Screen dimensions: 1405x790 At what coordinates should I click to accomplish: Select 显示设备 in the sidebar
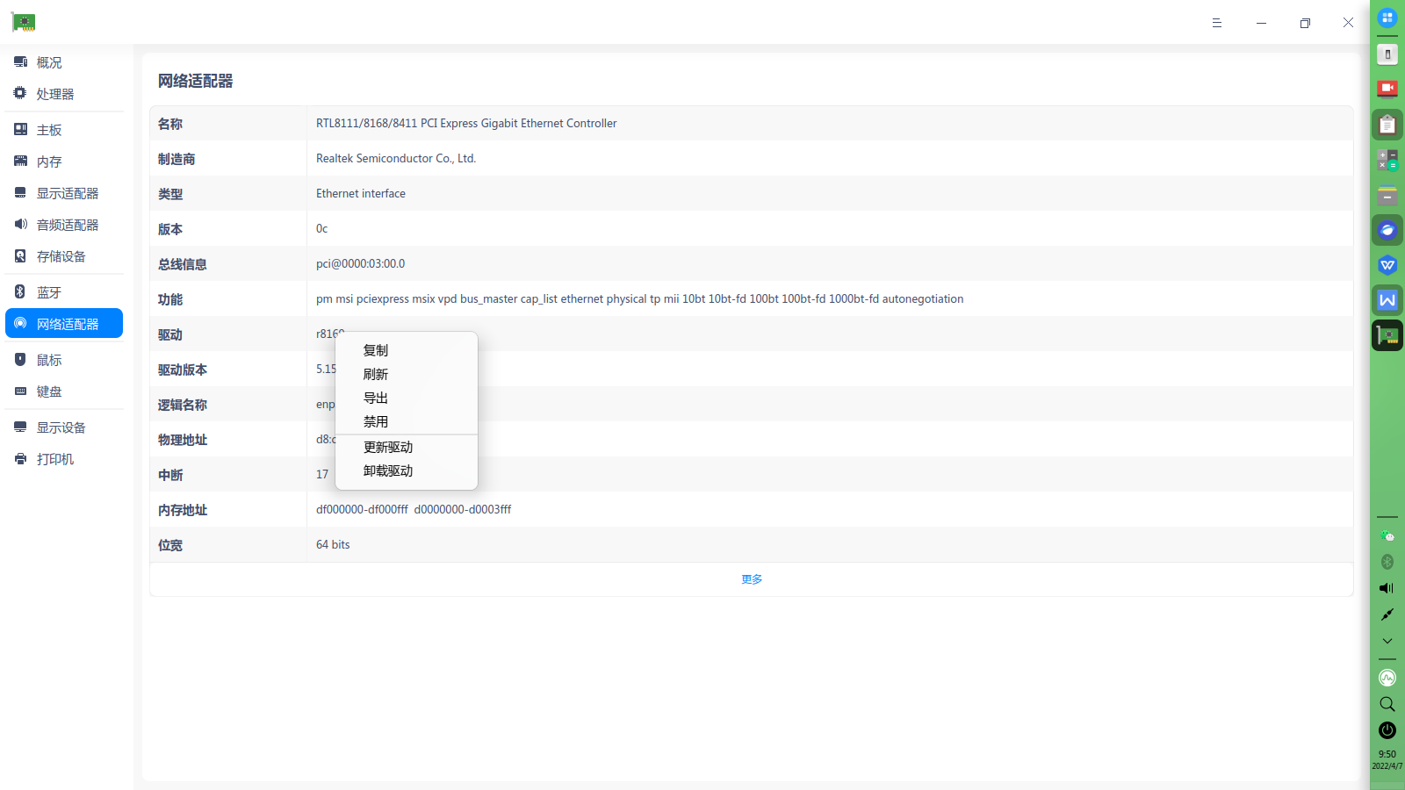(x=64, y=427)
